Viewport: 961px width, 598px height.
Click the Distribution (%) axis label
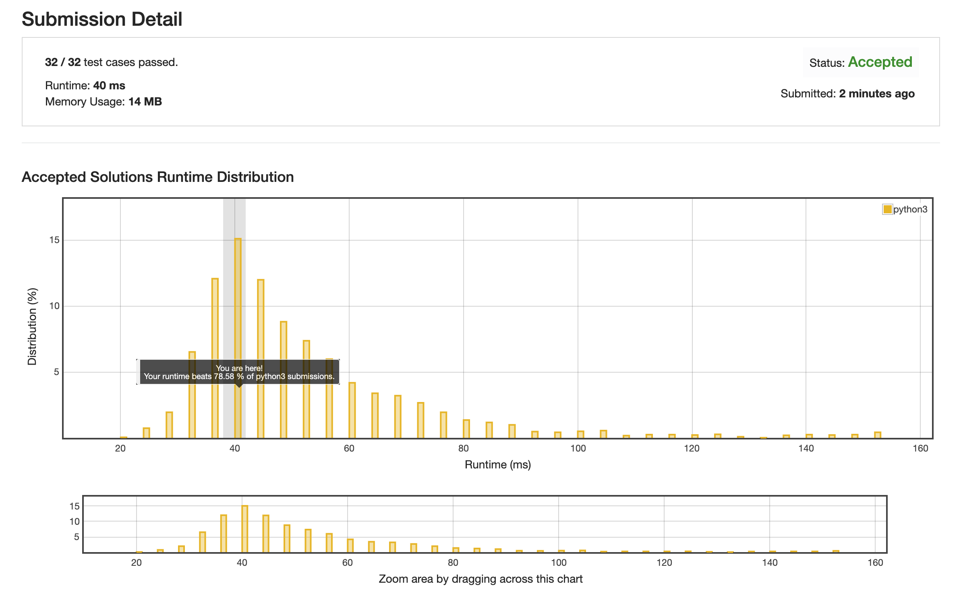coord(32,326)
